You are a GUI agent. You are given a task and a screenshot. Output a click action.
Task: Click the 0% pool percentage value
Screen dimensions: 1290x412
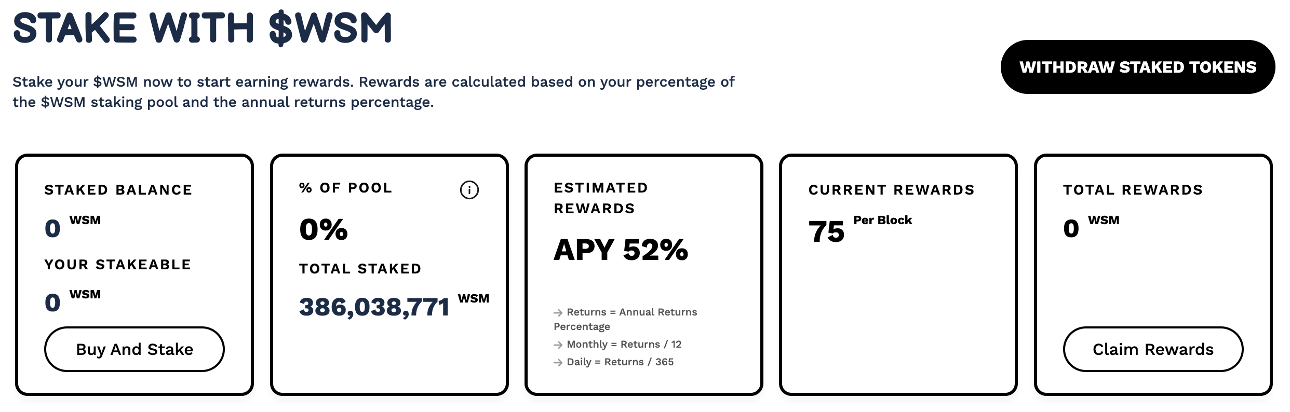point(324,229)
